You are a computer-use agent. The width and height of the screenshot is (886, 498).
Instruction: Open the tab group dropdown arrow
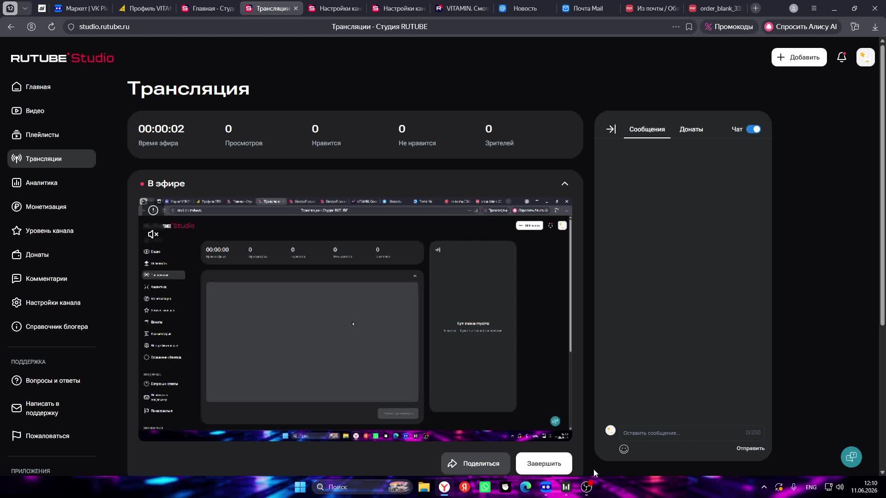(x=25, y=8)
